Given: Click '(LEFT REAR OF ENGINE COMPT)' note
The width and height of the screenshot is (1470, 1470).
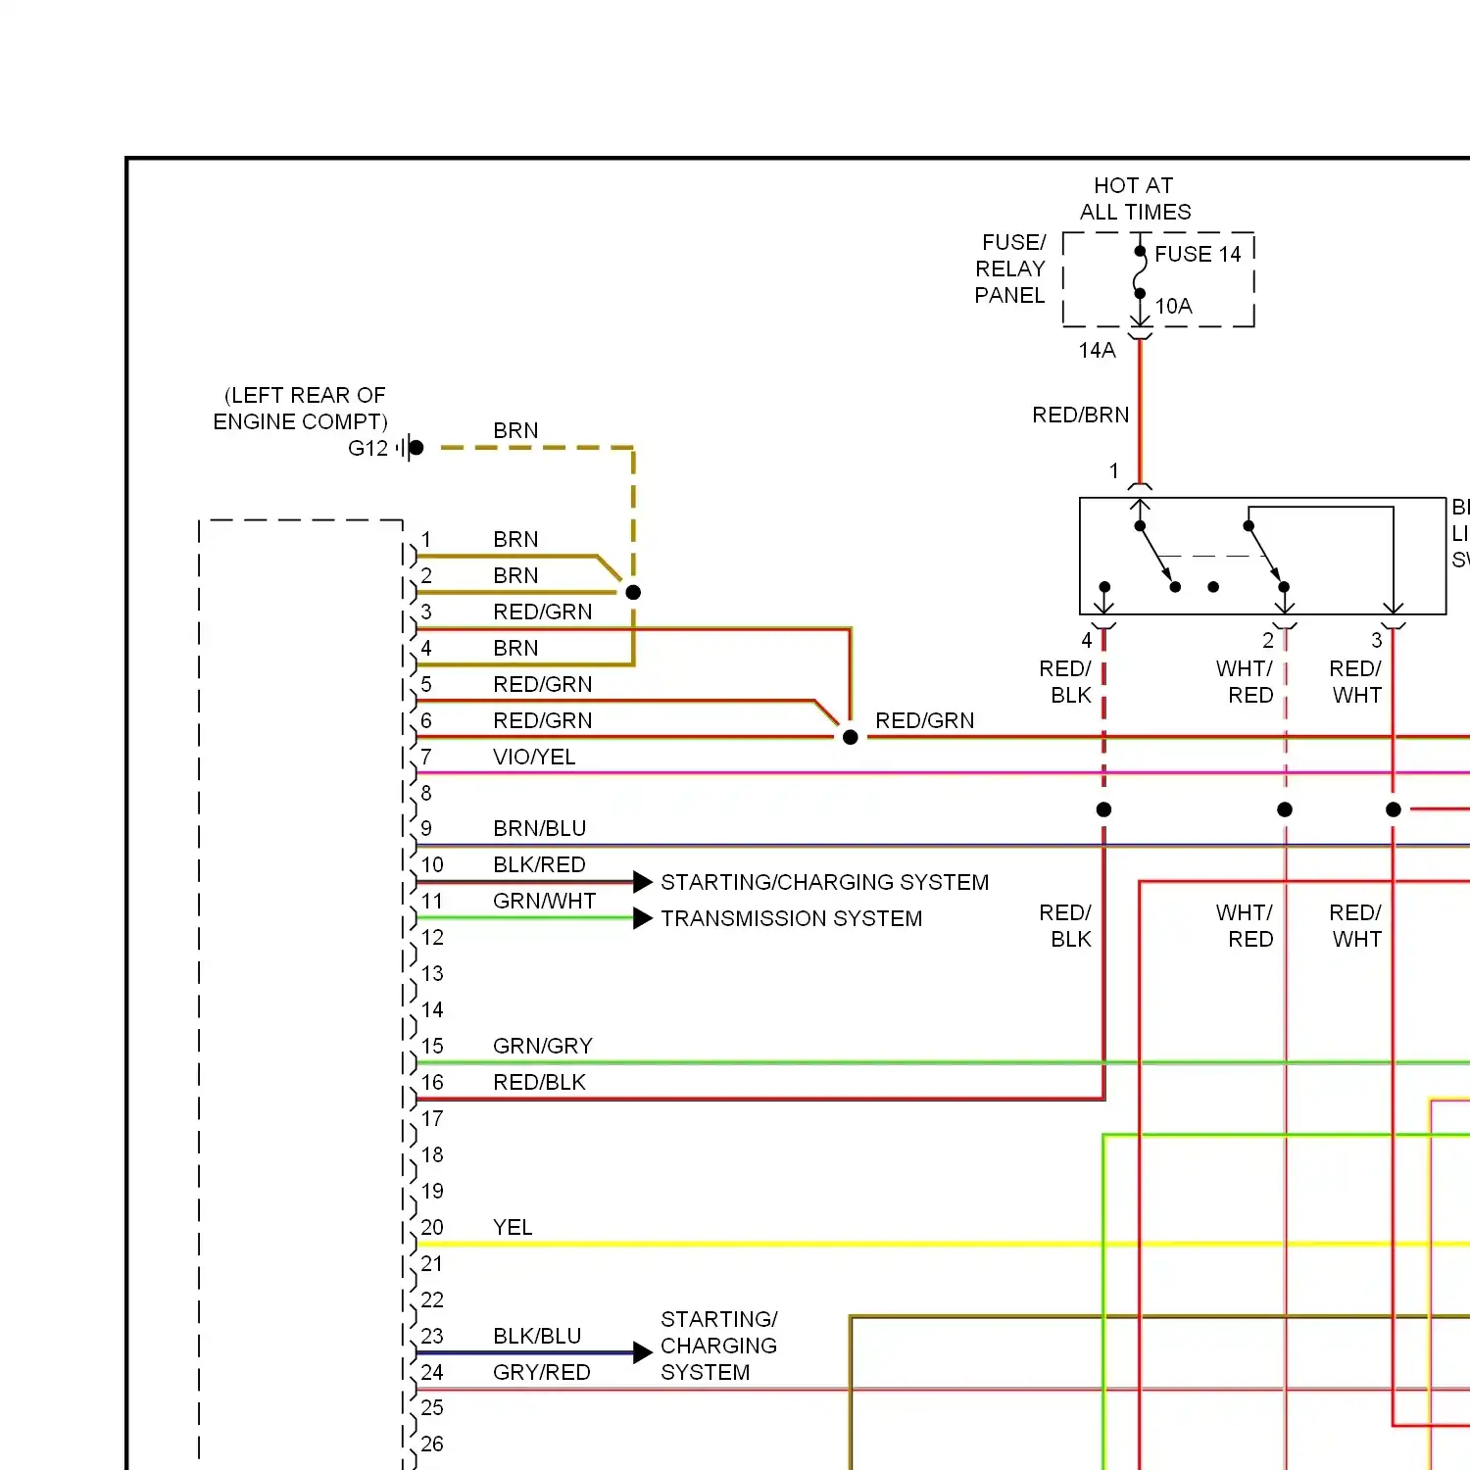Looking at the screenshot, I should tap(302, 408).
